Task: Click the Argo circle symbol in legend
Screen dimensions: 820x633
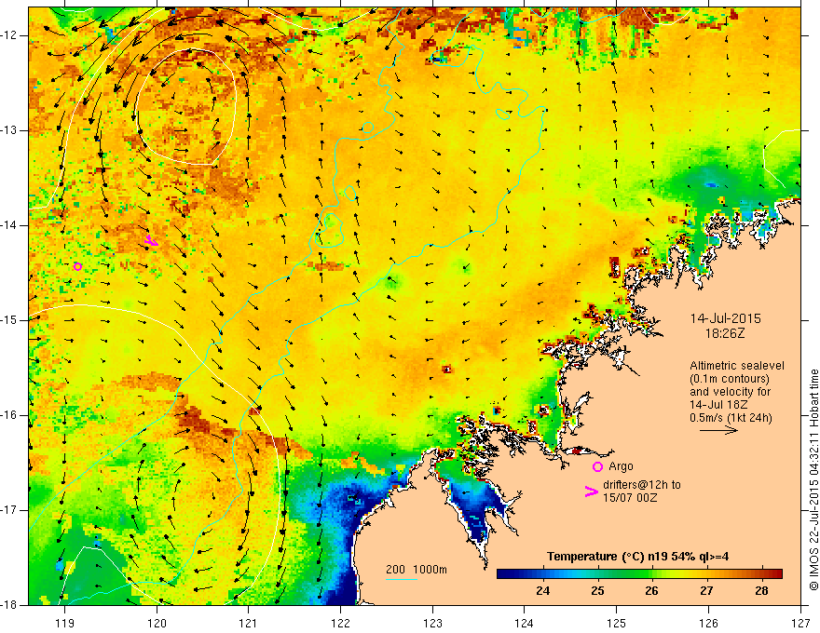Action: (x=597, y=467)
